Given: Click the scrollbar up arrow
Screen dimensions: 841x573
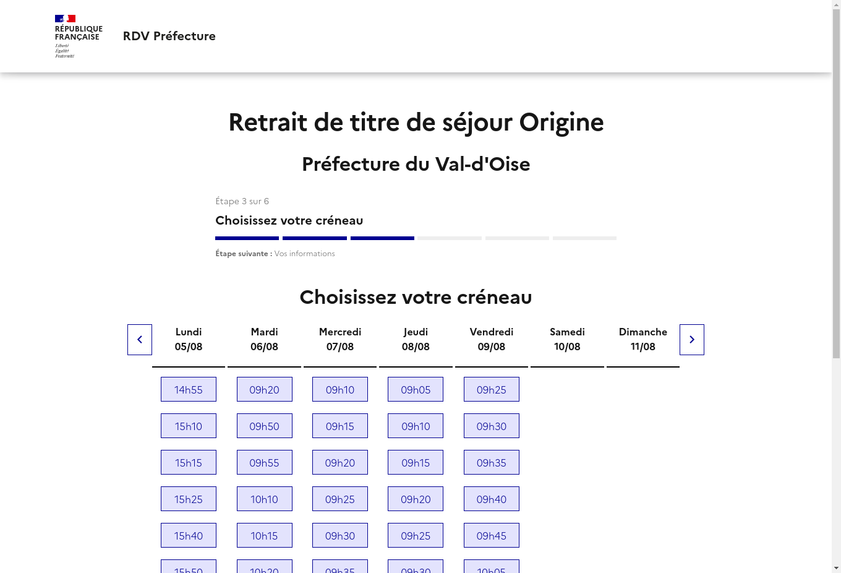Looking at the screenshot, I should [836, 4].
